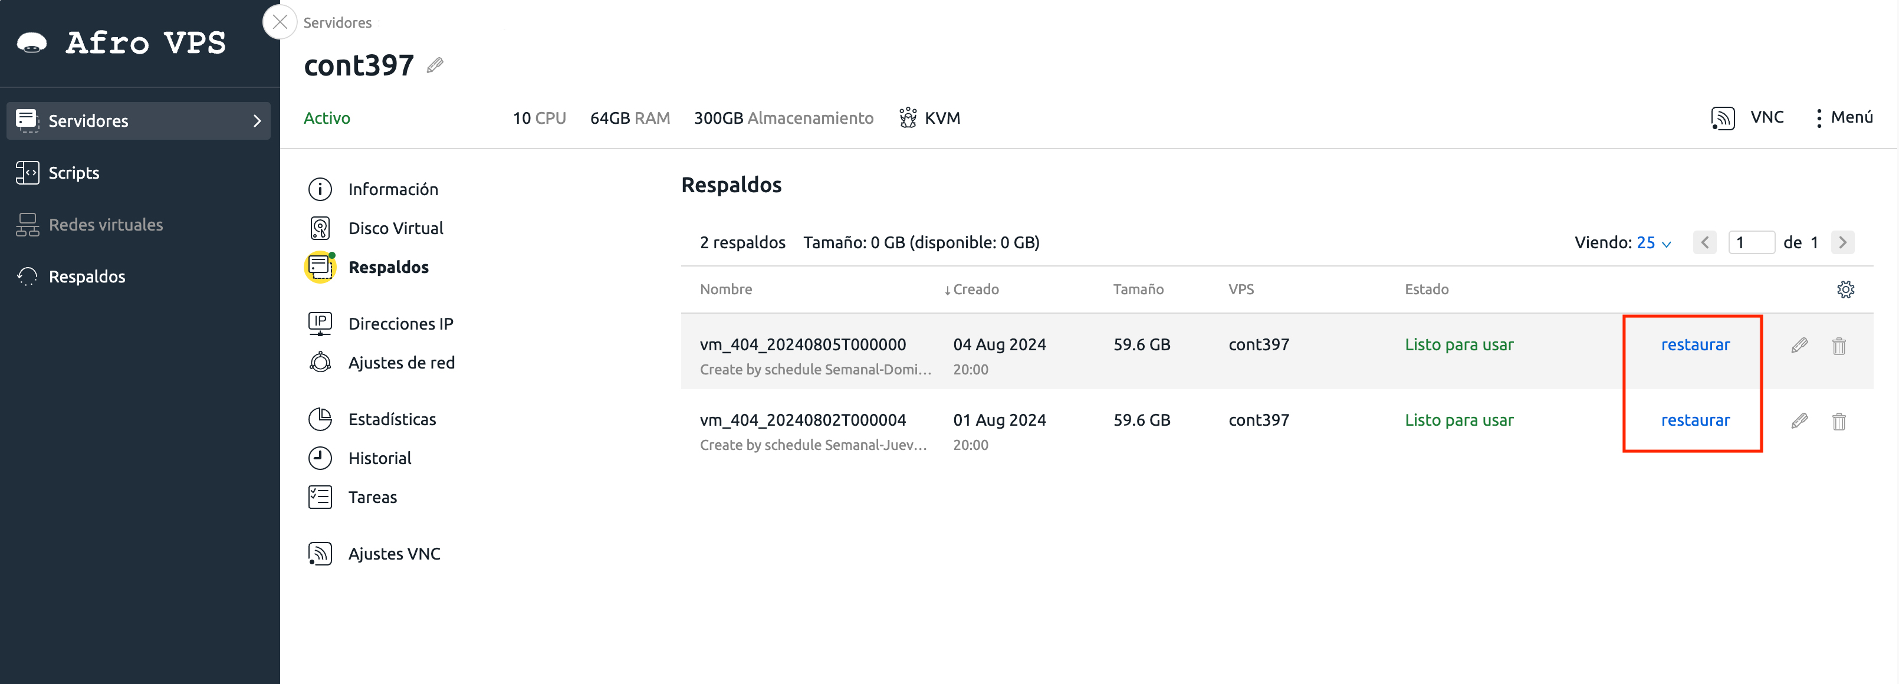Go to Ajustes de red tab
Viewport: 1899px width, 684px height.
coord(402,363)
